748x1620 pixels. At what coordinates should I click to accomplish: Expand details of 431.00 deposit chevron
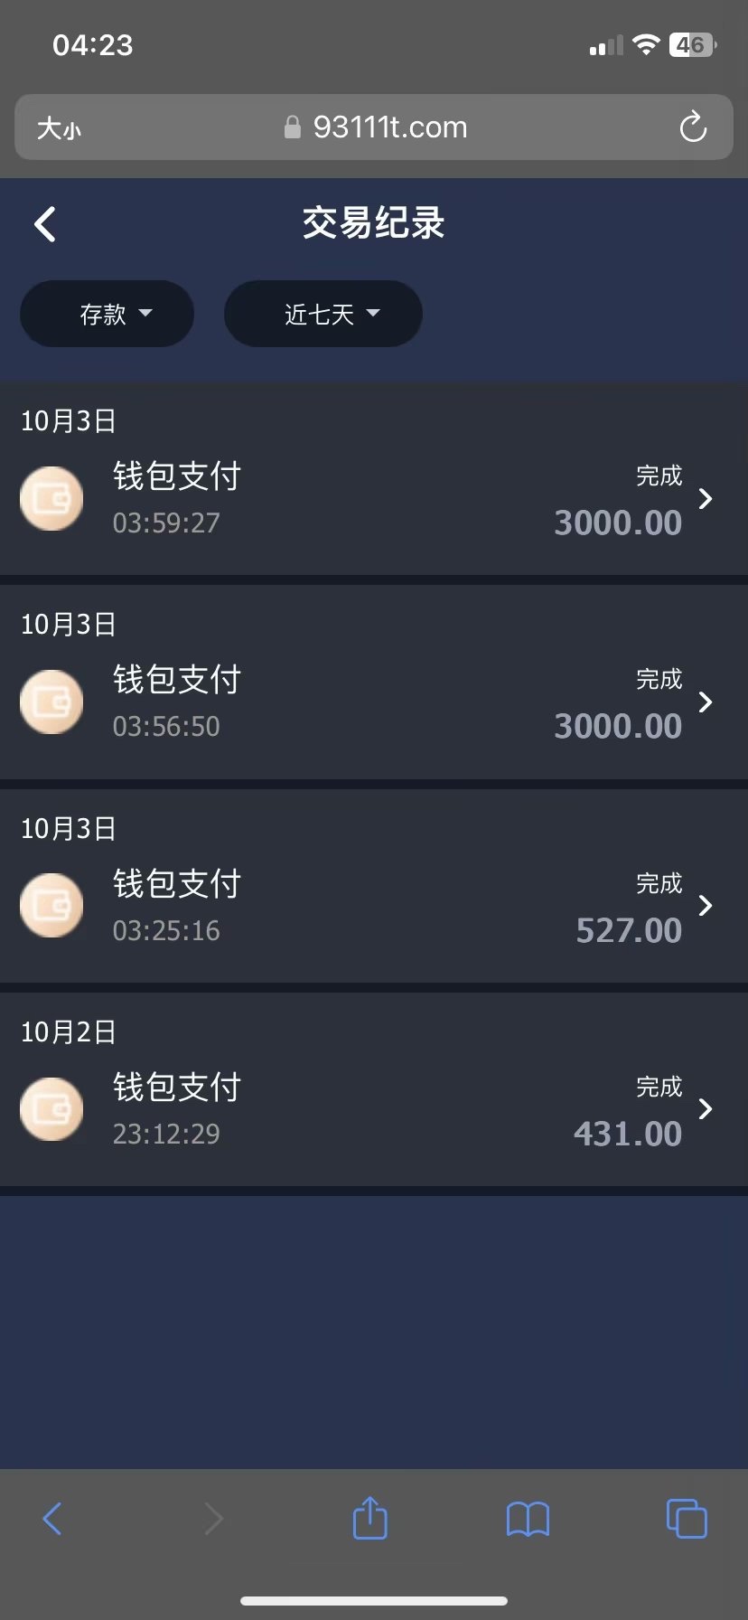click(x=706, y=1109)
